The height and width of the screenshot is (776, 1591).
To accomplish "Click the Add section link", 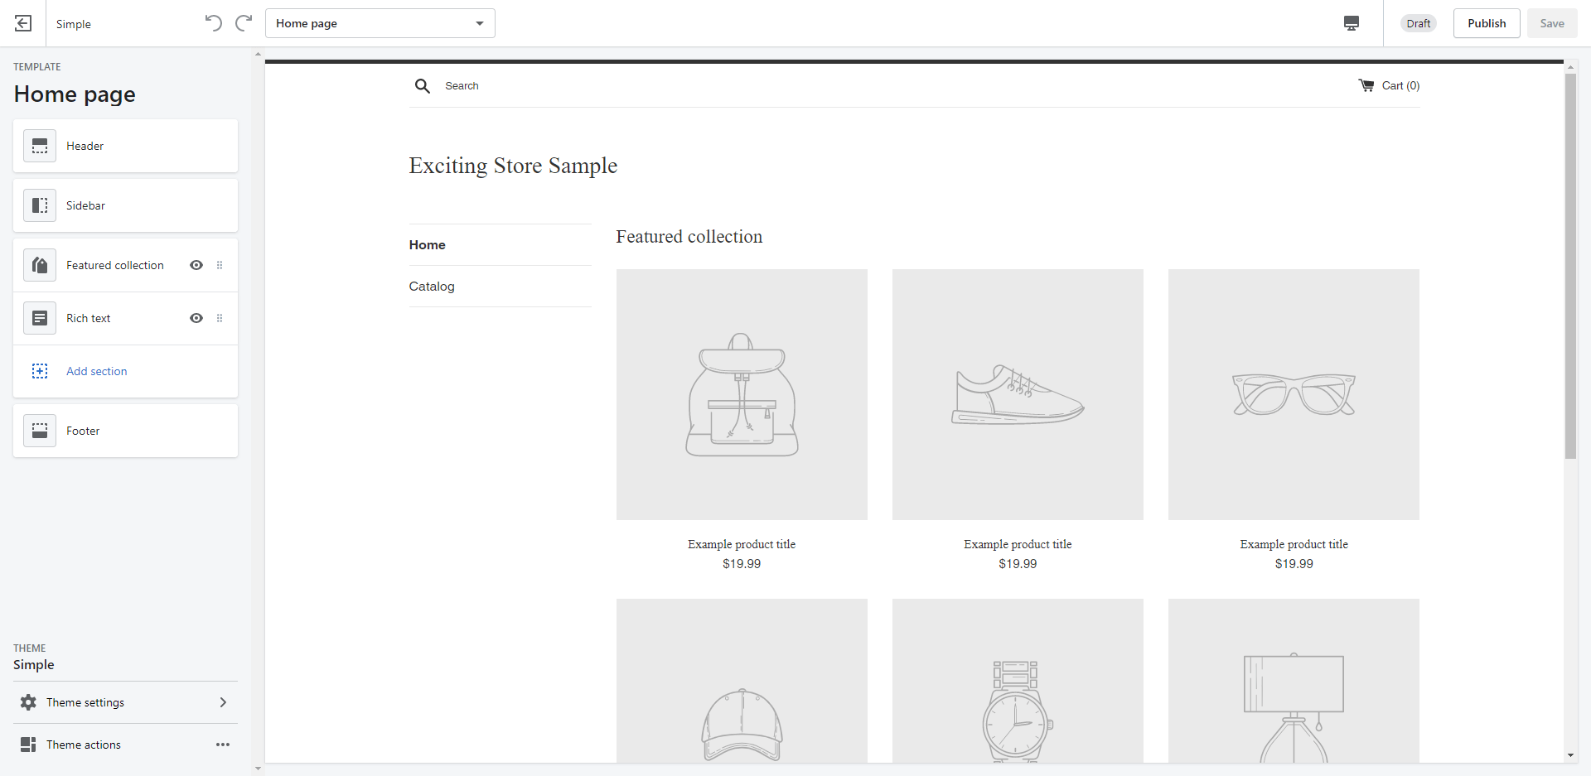I will point(96,371).
